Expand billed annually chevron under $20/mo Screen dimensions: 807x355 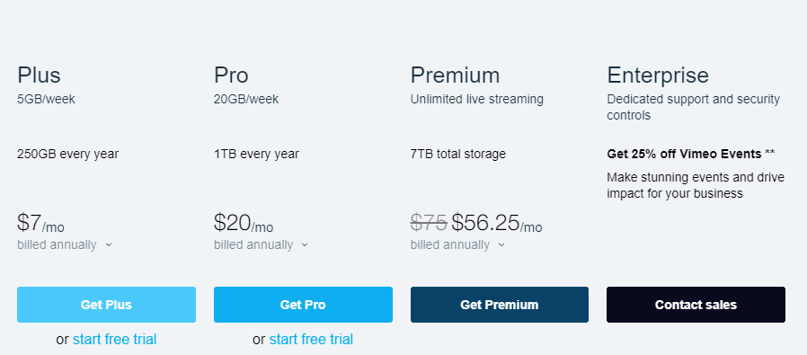point(305,244)
